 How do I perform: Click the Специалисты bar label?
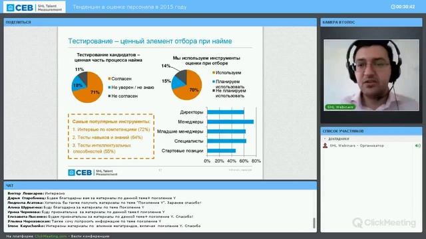point(189,141)
